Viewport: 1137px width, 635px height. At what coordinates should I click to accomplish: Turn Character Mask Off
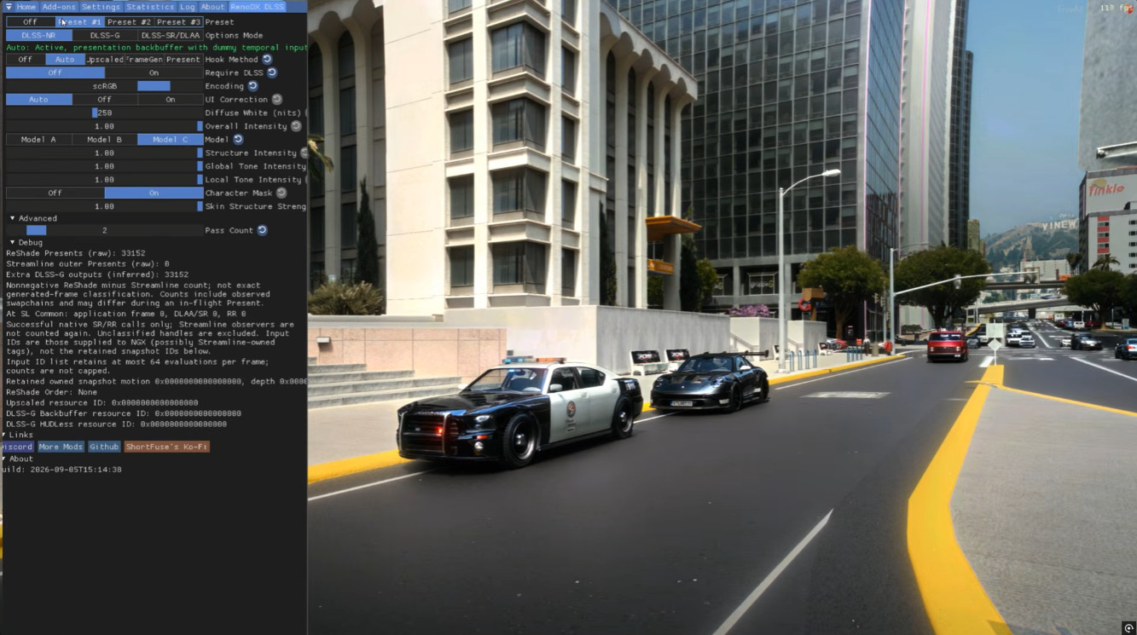(x=55, y=193)
